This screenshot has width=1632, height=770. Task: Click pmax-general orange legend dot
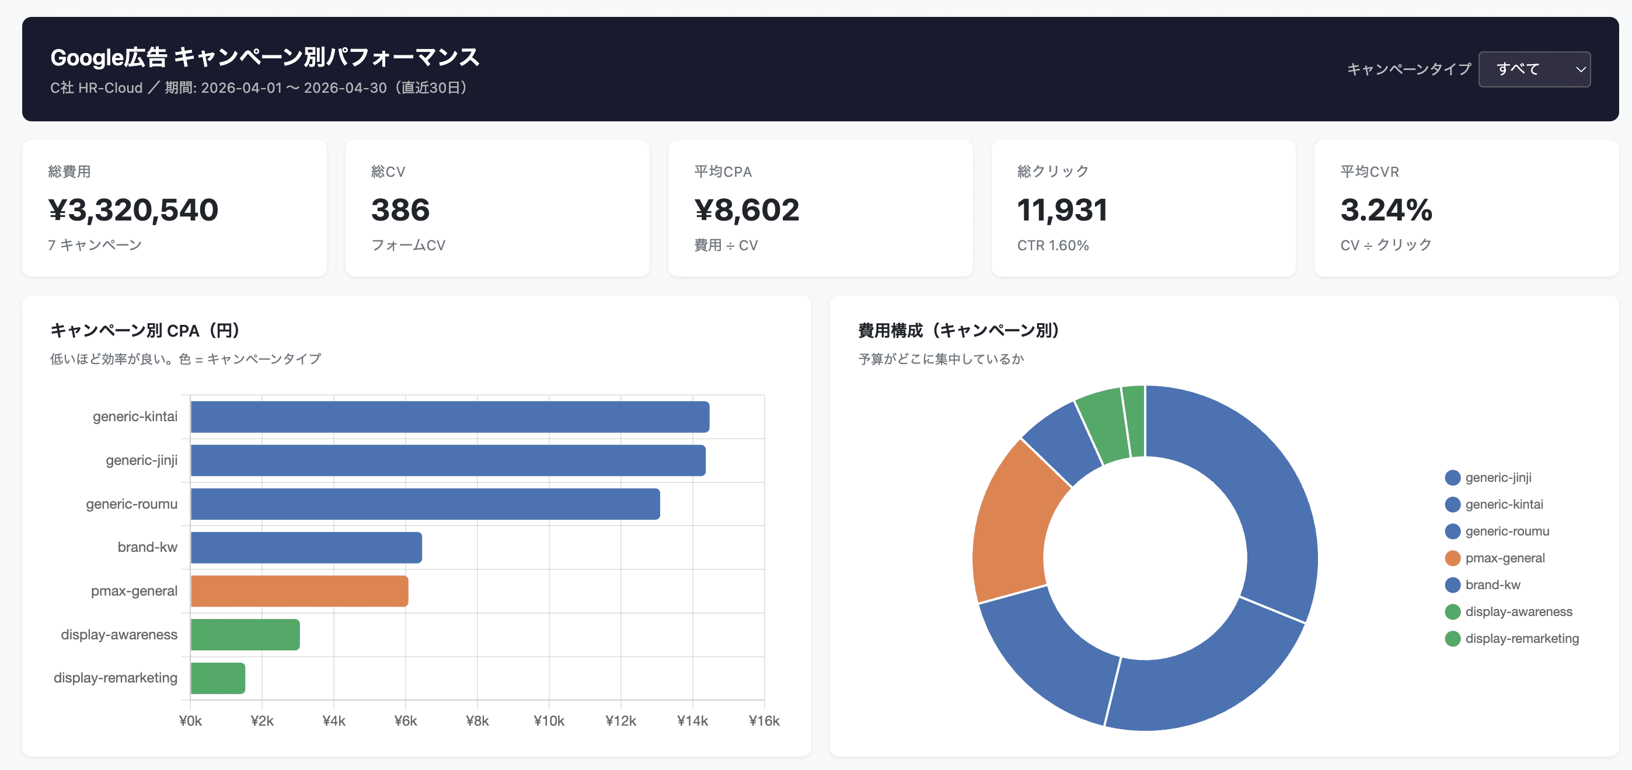tap(1453, 558)
